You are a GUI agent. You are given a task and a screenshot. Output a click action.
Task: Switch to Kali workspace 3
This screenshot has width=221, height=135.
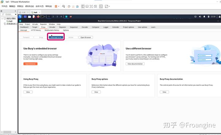pyautogui.click(x=57, y=17)
